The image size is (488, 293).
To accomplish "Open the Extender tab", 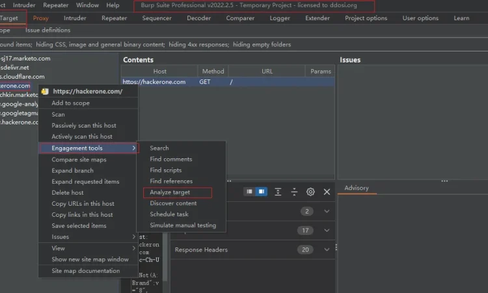I will pyautogui.click(x=318, y=18).
